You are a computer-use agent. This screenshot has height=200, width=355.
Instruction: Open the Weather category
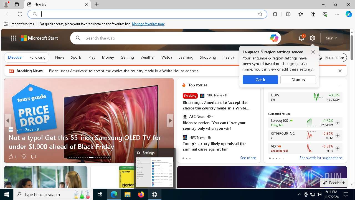click(x=148, y=57)
